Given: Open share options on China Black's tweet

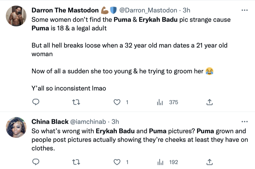Looking at the screenshot, I should [209, 162].
